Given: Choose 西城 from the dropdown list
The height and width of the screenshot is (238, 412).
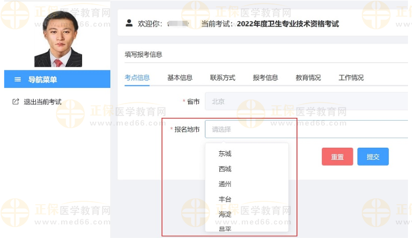Looking at the screenshot, I should tap(225, 169).
